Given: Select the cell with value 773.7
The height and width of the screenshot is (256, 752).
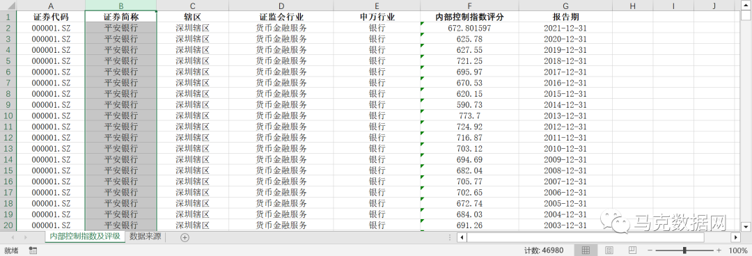Looking at the screenshot, I should pos(469,115).
